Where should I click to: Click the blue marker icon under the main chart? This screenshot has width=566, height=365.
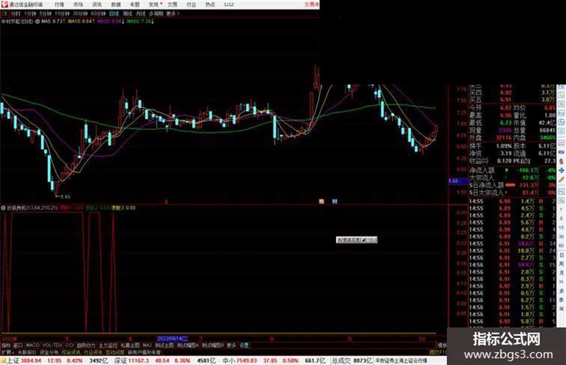335,201
